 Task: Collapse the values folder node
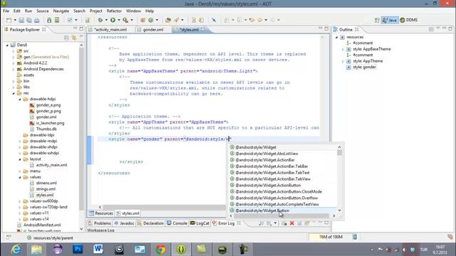(x=20, y=177)
